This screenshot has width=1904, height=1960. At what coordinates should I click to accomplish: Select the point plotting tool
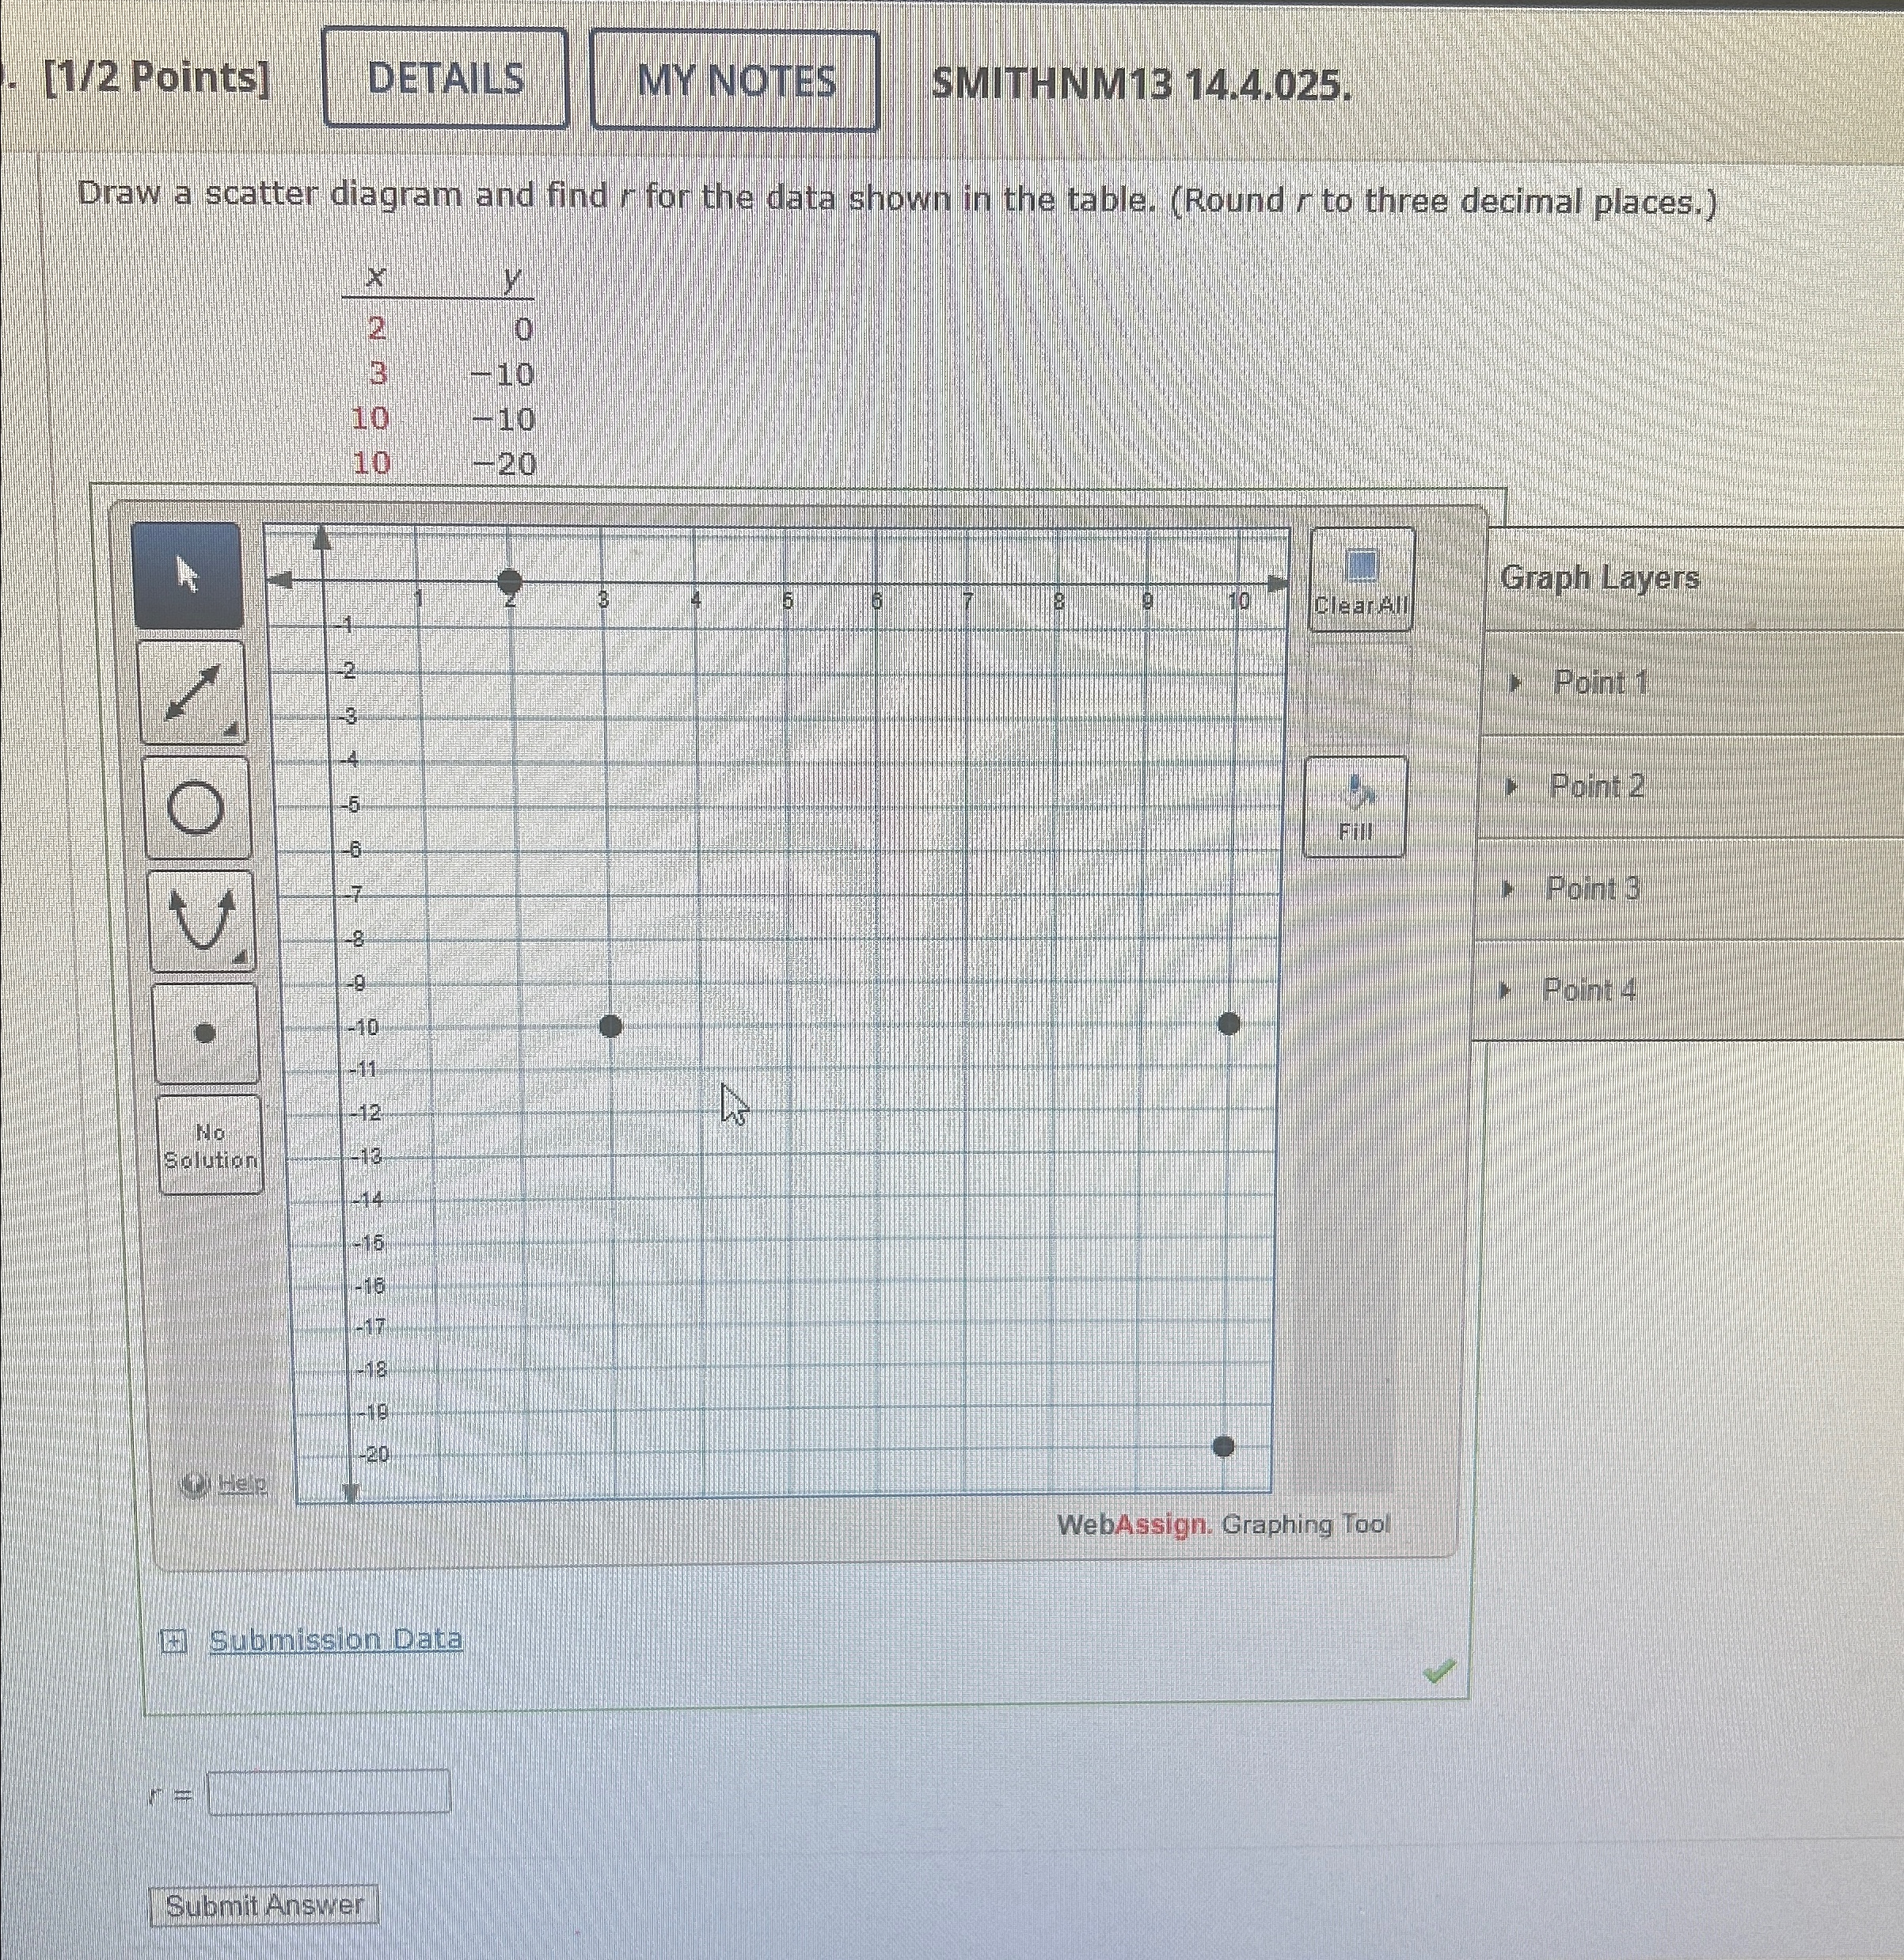205,1033
